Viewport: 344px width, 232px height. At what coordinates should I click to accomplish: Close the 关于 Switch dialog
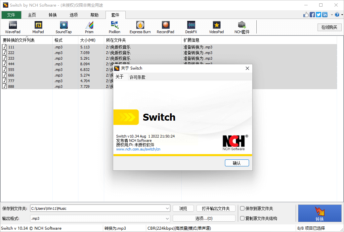(x=247, y=68)
